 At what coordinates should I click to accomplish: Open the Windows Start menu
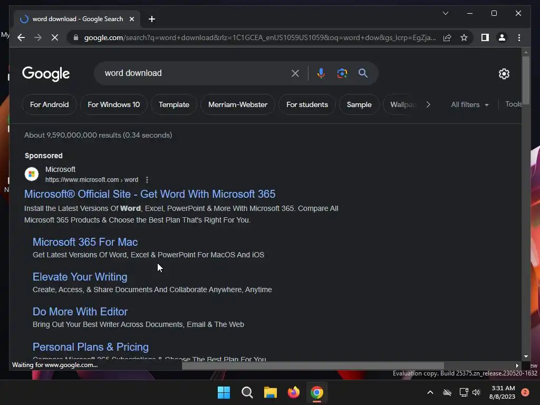point(224,392)
